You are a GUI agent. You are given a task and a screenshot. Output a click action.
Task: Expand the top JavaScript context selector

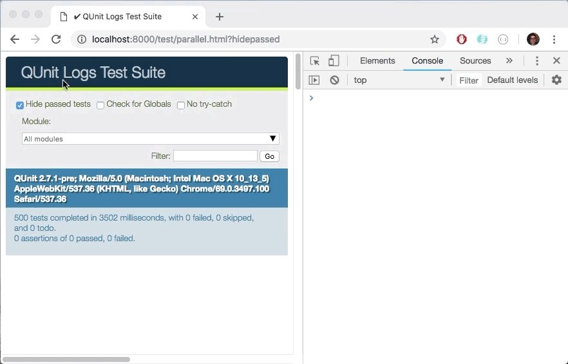(399, 80)
